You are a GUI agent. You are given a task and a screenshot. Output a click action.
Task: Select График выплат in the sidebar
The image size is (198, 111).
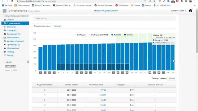click(x=15, y=23)
